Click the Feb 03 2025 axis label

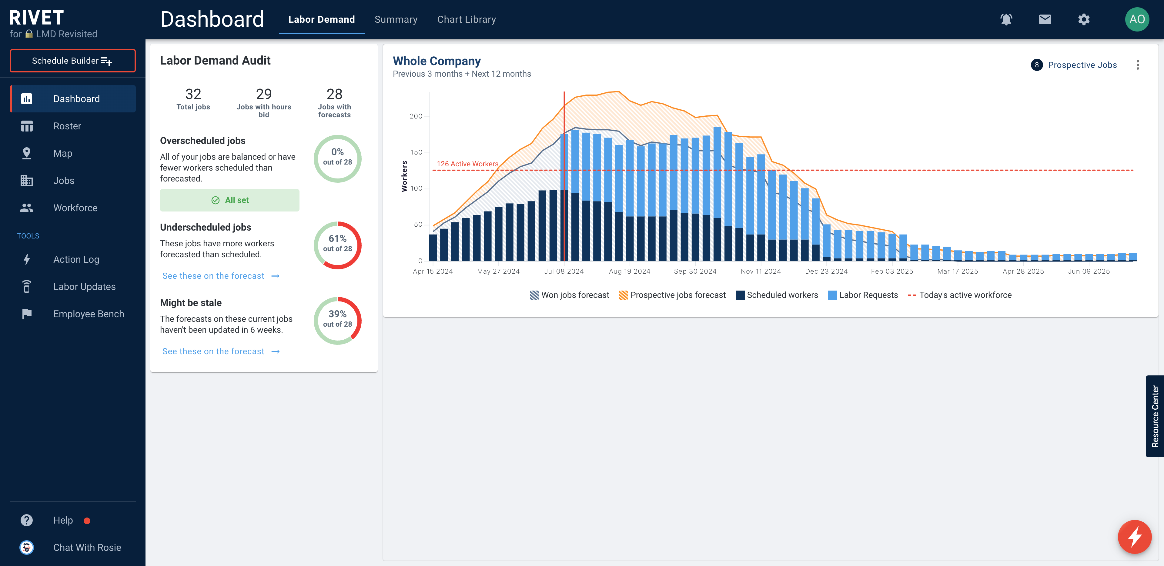pos(892,271)
